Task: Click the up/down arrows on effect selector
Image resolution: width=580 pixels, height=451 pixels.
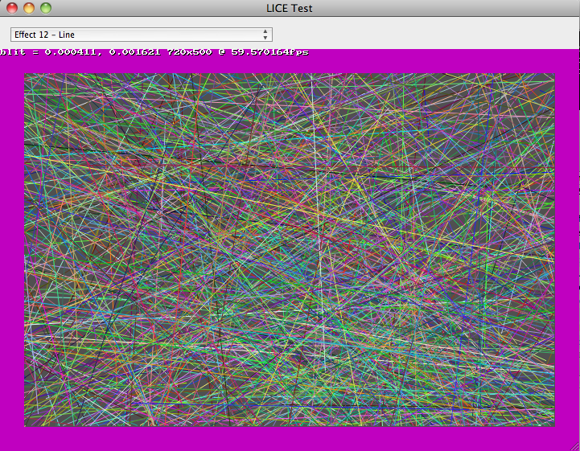Action: click(265, 35)
